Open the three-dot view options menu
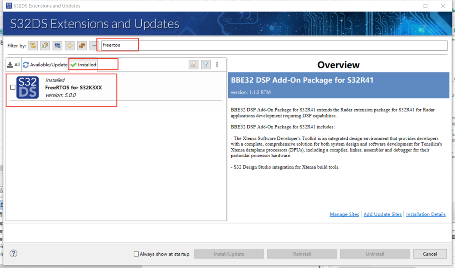The height and width of the screenshot is (268, 455). [x=217, y=65]
